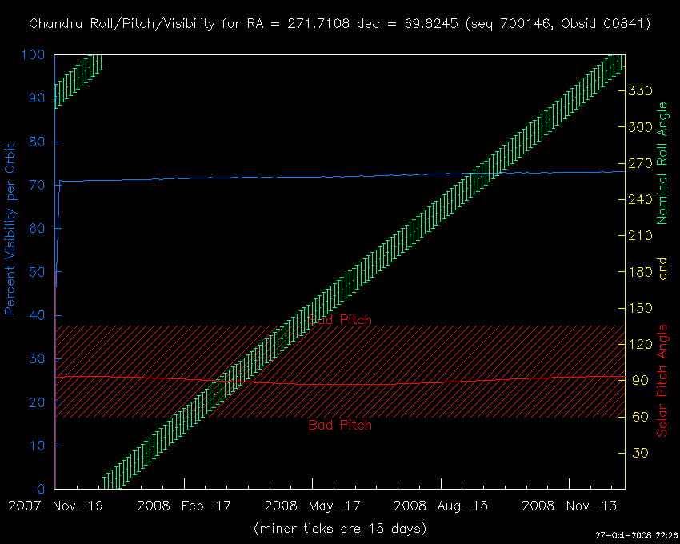Select the minor ticks are 15 days note
Screen dimensions: 680x544
tap(339, 529)
